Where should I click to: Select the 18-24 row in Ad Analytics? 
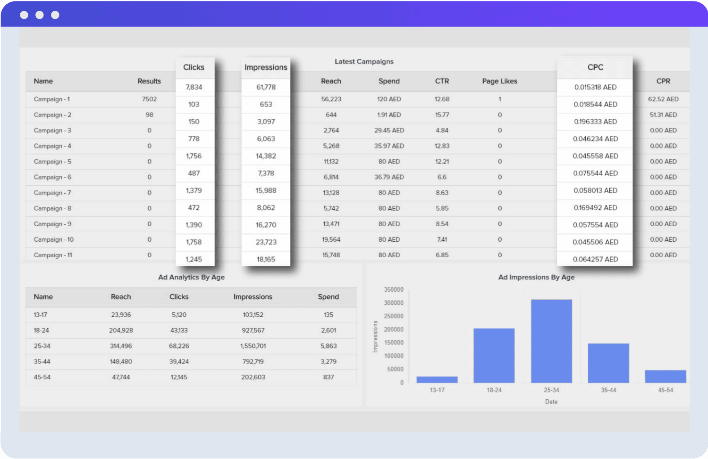pyautogui.click(x=42, y=330)
